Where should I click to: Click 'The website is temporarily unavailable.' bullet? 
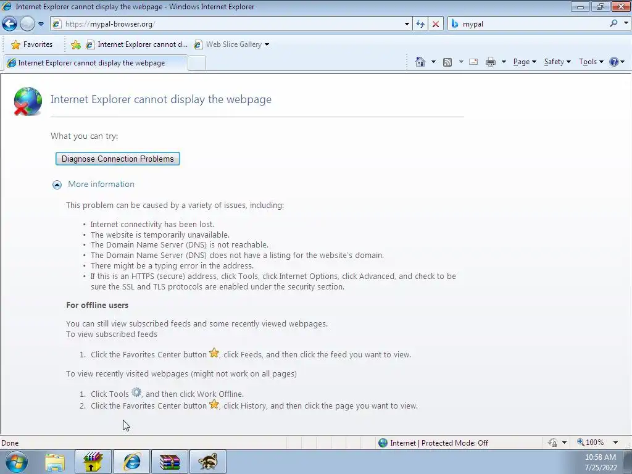160,235
